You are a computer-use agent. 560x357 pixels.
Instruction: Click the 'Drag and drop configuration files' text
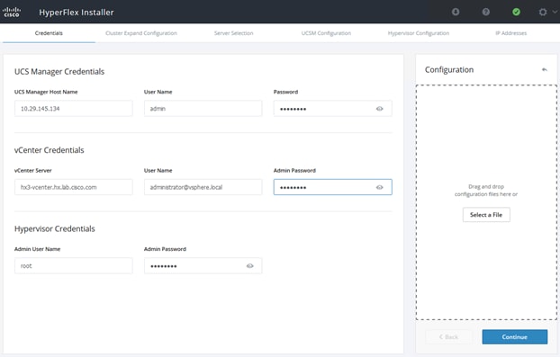[x=486, y=191]
